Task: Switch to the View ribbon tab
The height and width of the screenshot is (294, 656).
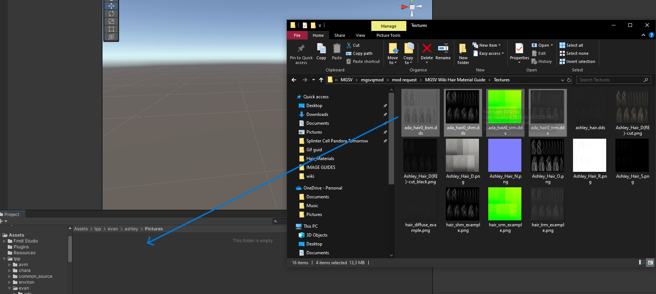Action: click(x=360, y=35)
